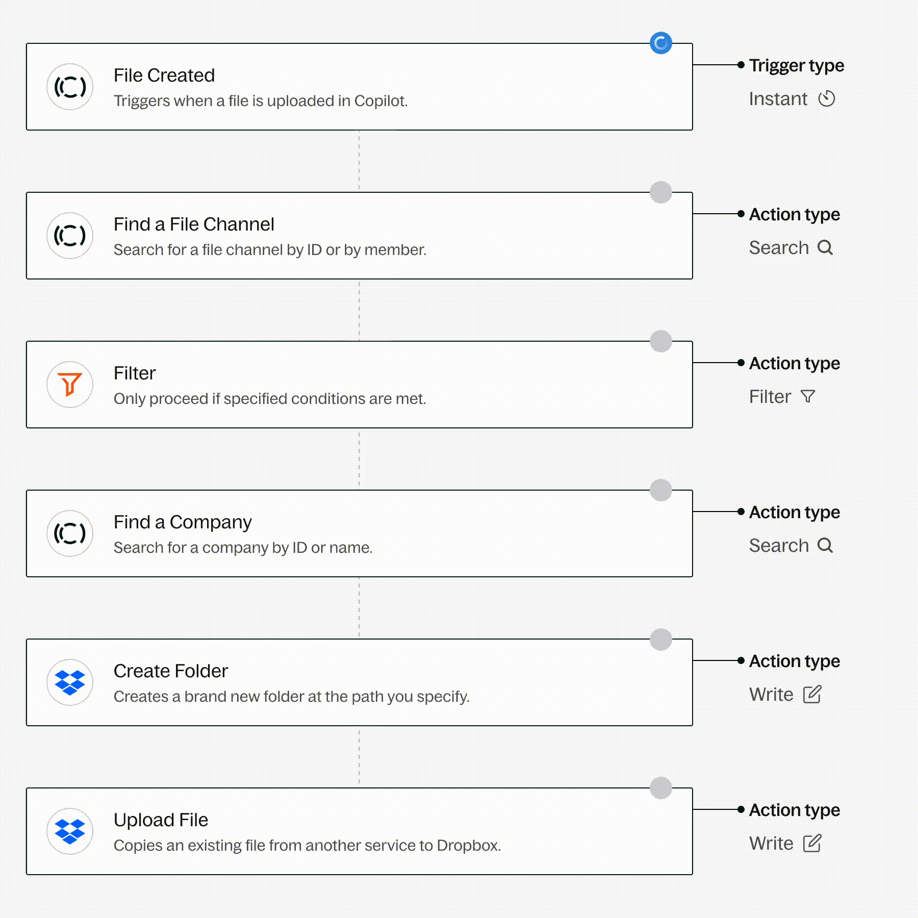This screenshot has width=918, height=918.
Task: Click the Trigger type label
Action: [x=797, y=65]
